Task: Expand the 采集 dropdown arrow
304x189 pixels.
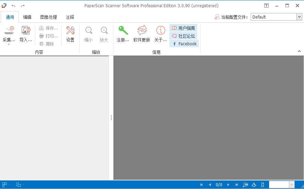Action: click(9, 44)
